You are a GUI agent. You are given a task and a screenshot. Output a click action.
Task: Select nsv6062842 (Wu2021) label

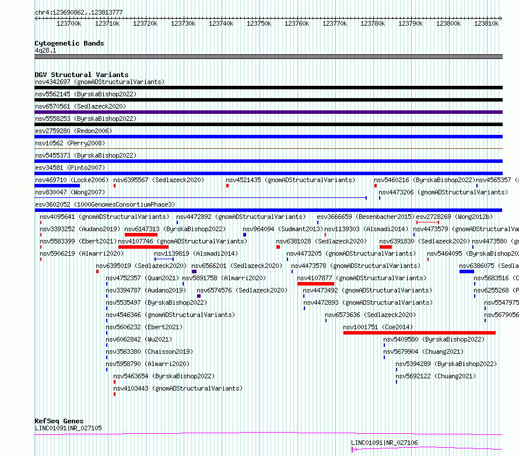(139, 339)
